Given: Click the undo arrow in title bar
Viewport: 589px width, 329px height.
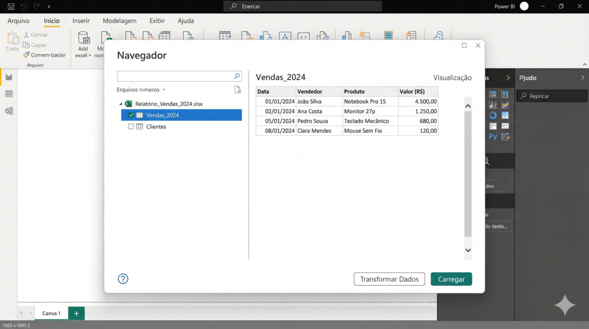Looking at the screenshot, I should [x=24, y=6].
